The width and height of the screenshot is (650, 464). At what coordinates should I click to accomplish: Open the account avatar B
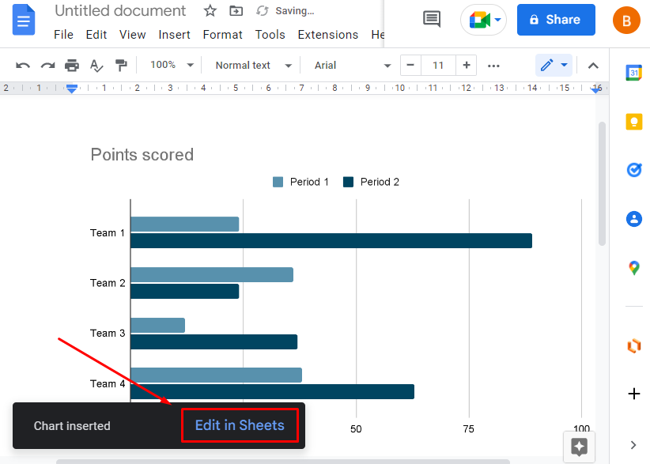click(626, 20)
